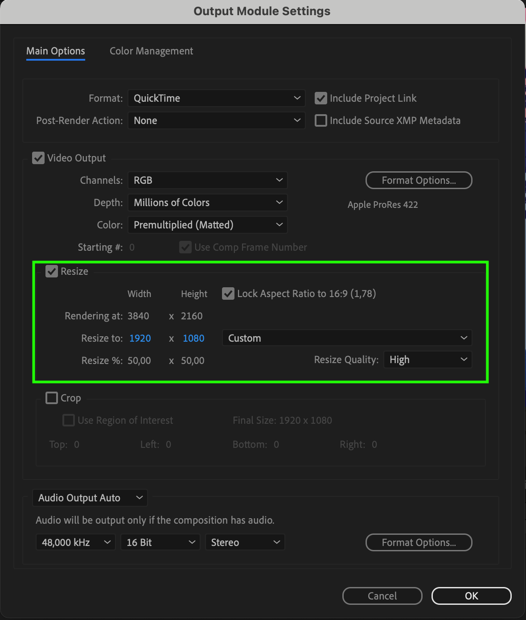The width and height of the screenshot is (526, 620).
Task: Open the Channels dropdown set to RGB
Action: coord(207,180)
